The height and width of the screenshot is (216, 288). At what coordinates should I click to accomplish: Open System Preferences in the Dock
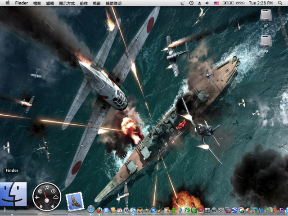pyautogui.click(x=221, y=210)
